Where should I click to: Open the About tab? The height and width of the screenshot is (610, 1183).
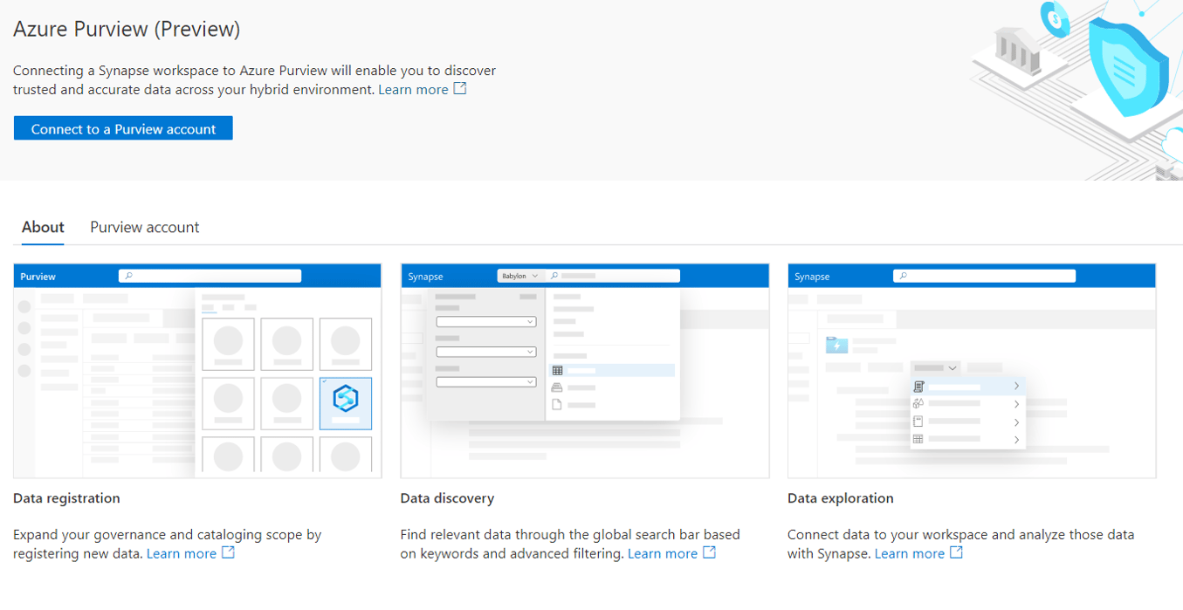pyautogui.click(x=43, y=227)
